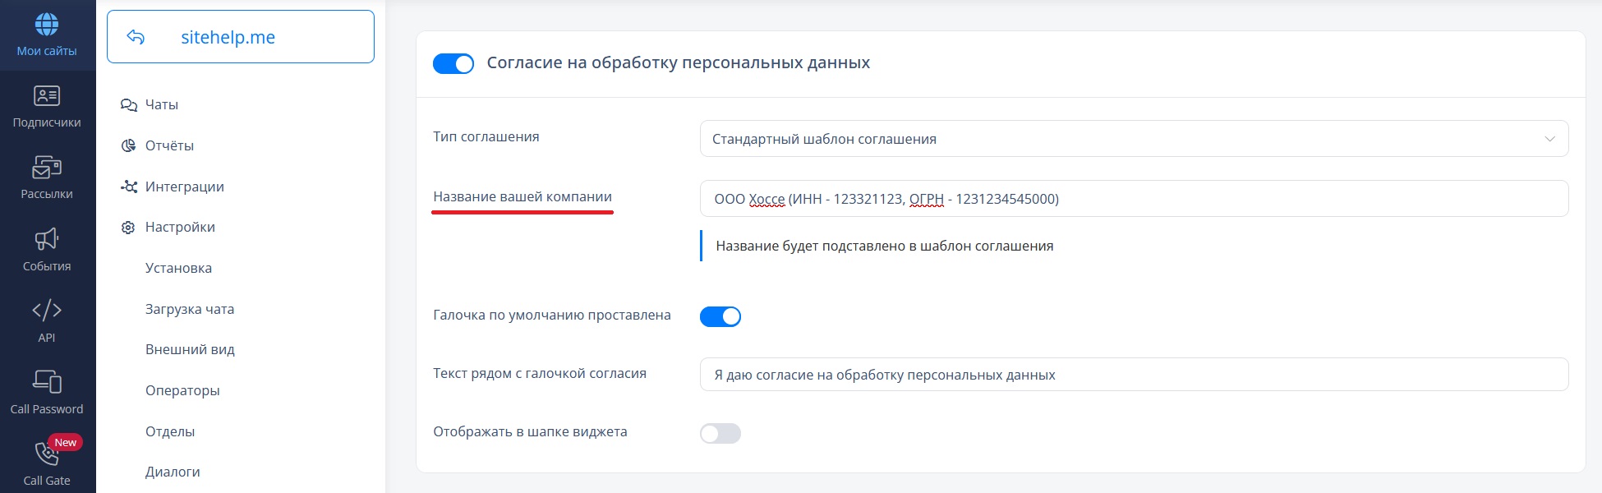The width and height of the screenshot is (1602, 493).
Task: Enable display in widget header toggle
Action: pos(720,433)
